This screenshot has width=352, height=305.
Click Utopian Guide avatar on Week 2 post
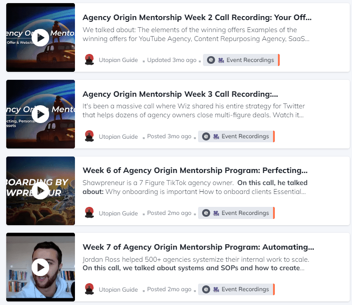tap(89, 60)
